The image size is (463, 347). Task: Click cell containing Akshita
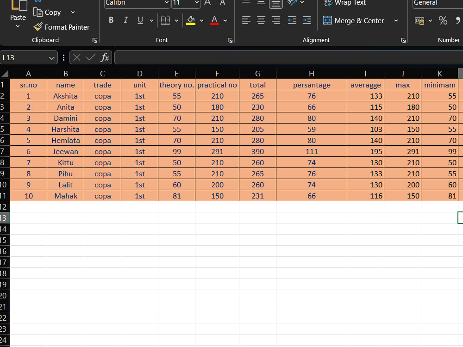(66, 96)
